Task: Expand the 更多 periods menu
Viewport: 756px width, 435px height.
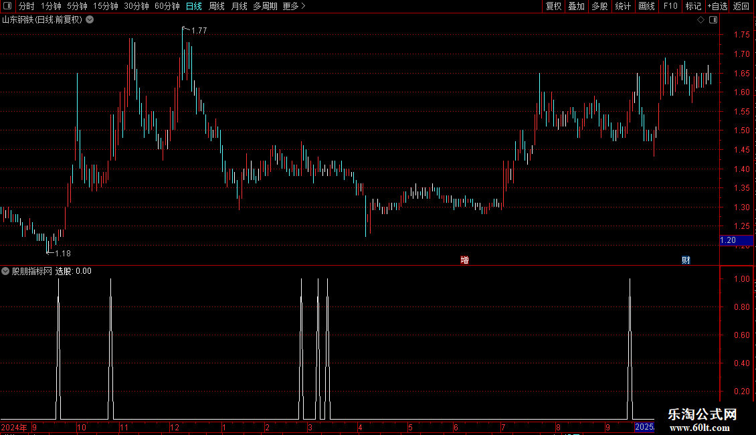Action: pyautogui.click(x=294, y=6)
